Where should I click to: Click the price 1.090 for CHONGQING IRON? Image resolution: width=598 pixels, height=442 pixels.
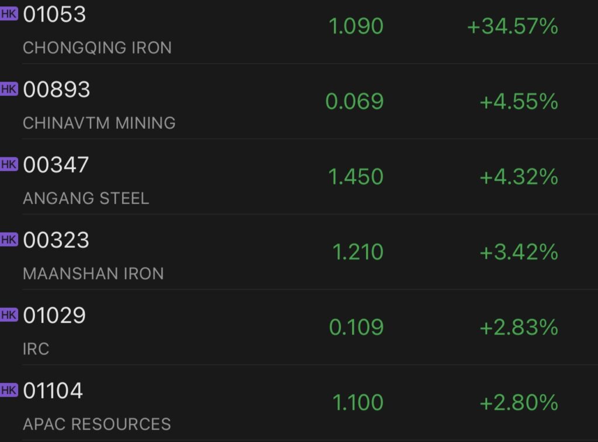click(355, 26)
